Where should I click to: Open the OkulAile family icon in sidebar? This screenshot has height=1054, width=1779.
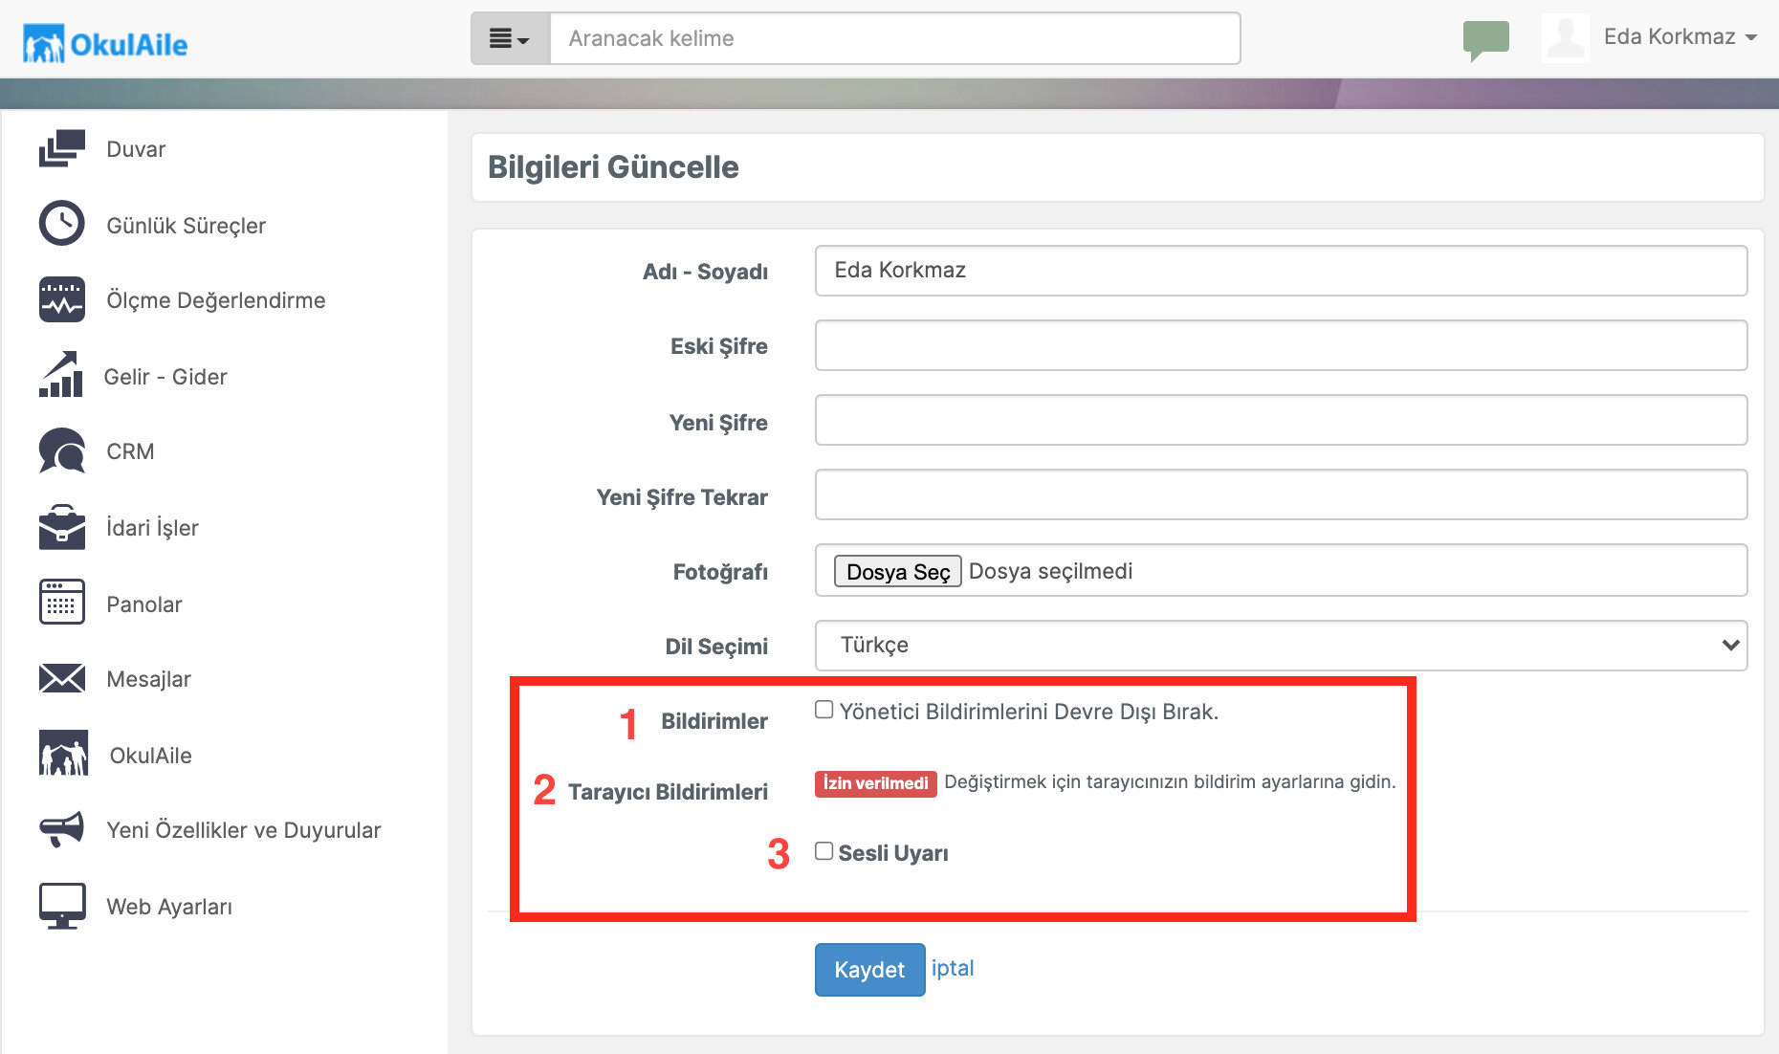click(63, 754)
